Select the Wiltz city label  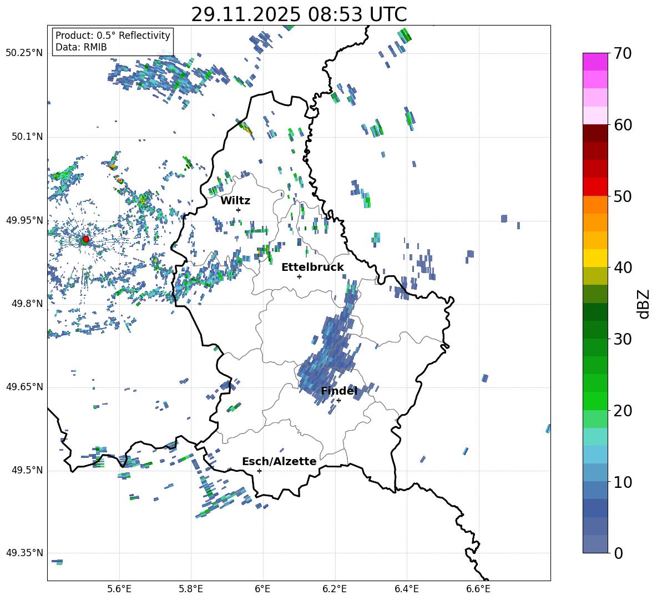click(x=235, y=201)
